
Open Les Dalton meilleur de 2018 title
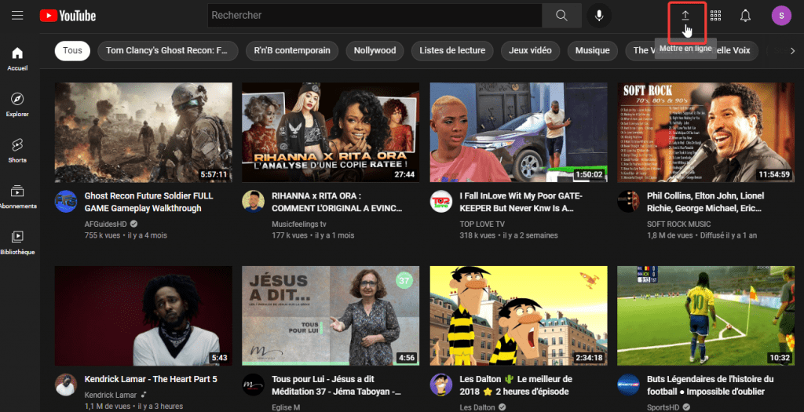tap(516, 385)
